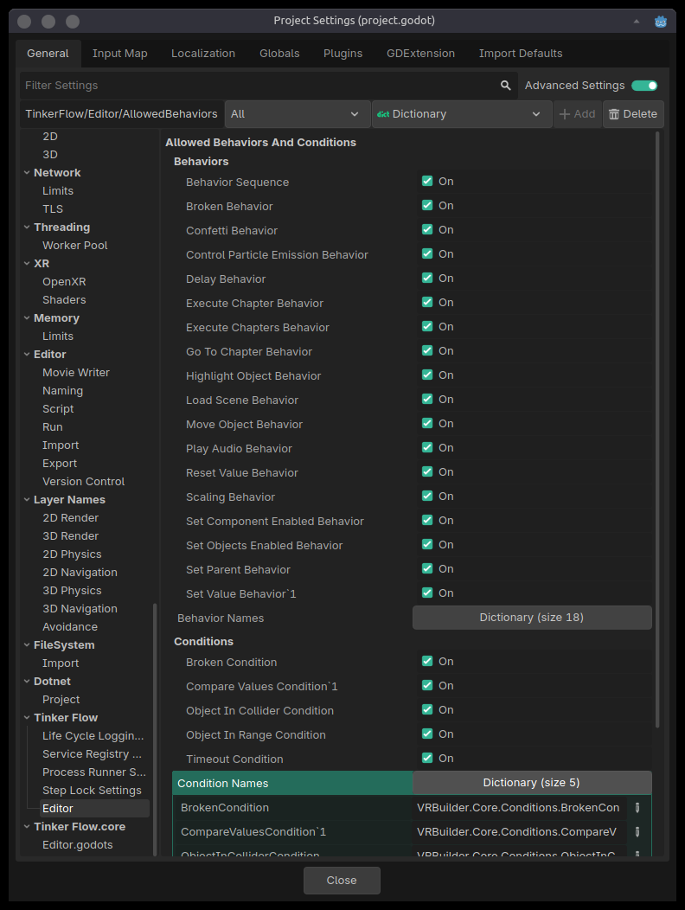This screenshot has width=685, height=910.
Task: Uncheck Object In Range Condition
Action: [427, 734]
